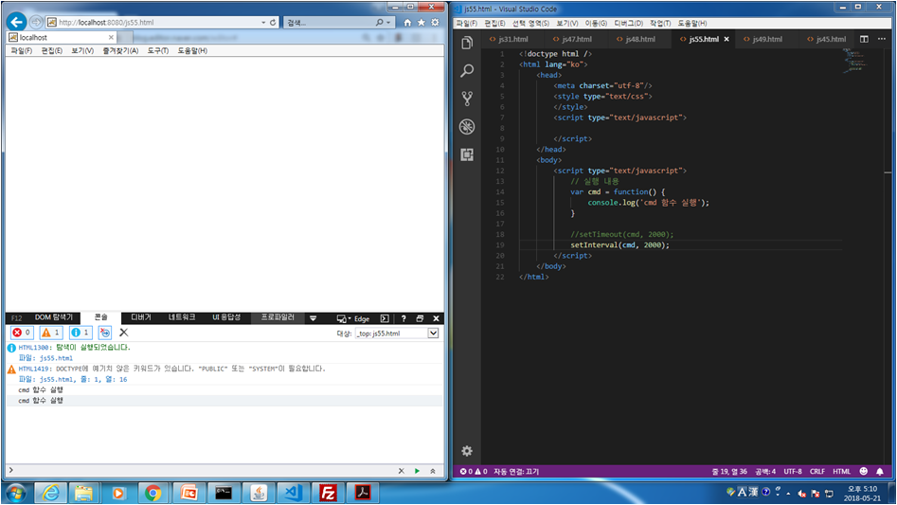Viewport: 897px width, 505px height.
Task: Click the feedback smiley in VS Code status bar
Action: [x=863, y=471]
